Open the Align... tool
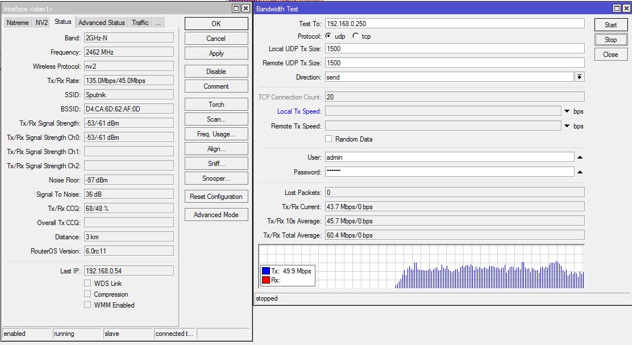 point(216,149)
